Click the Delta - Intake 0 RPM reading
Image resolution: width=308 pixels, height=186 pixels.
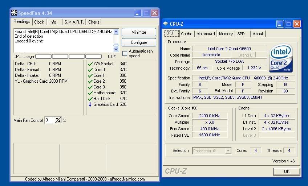click(x=38, y=75)
